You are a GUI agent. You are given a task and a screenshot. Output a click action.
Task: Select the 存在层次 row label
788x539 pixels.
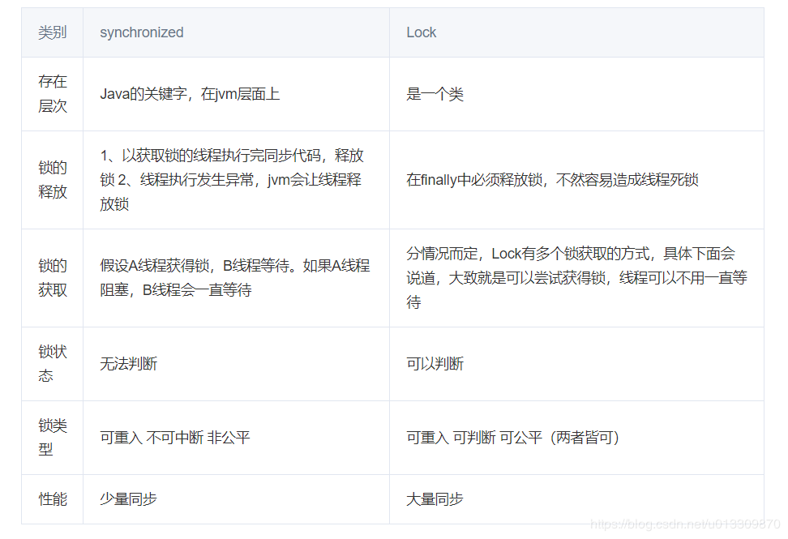pyautogui.click(x=52, y=93)
